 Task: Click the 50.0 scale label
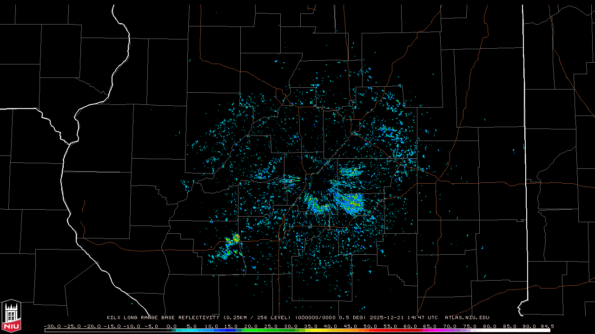tap(370, 326)
